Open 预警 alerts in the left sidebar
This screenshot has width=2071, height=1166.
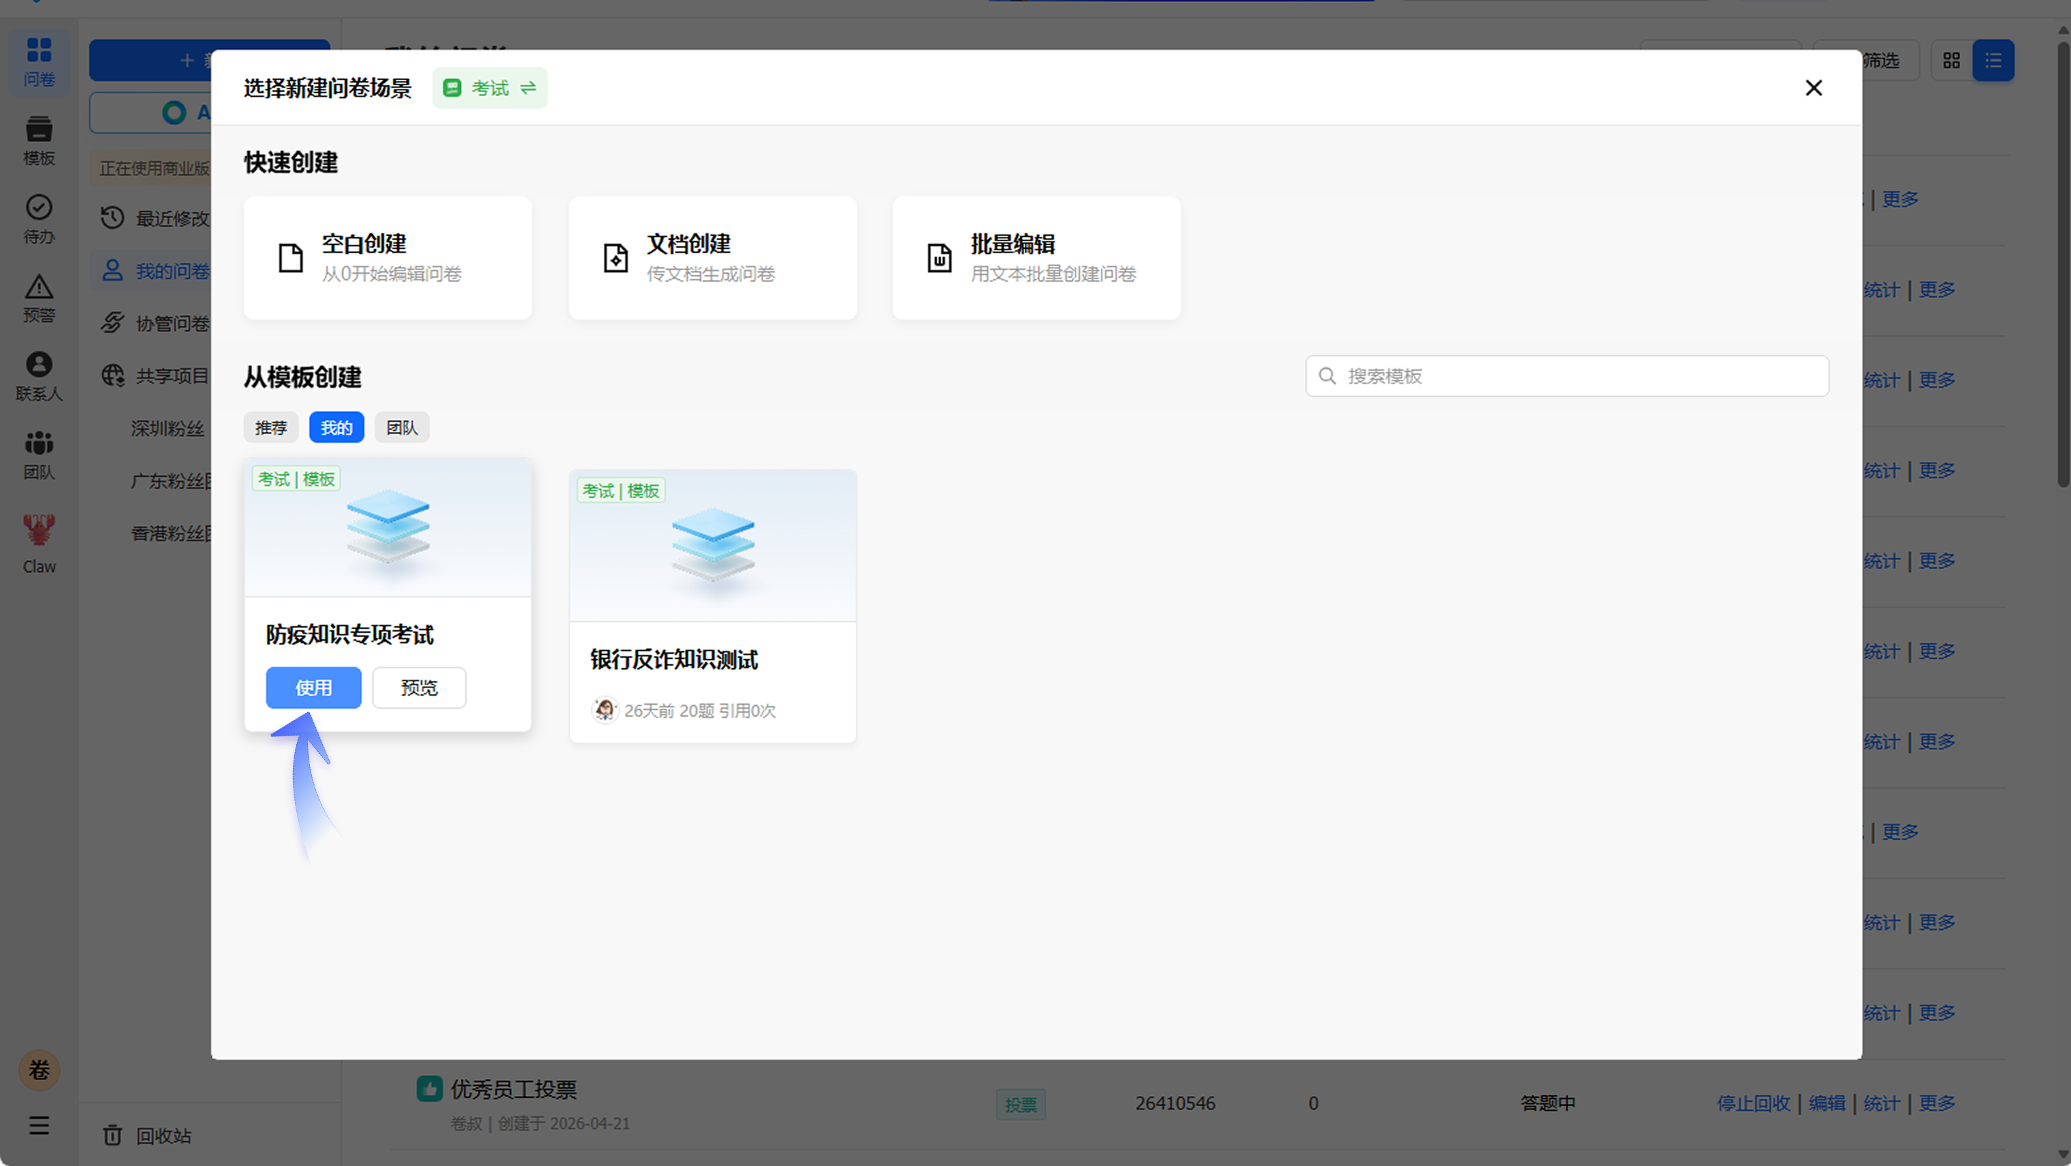[39, 298]
